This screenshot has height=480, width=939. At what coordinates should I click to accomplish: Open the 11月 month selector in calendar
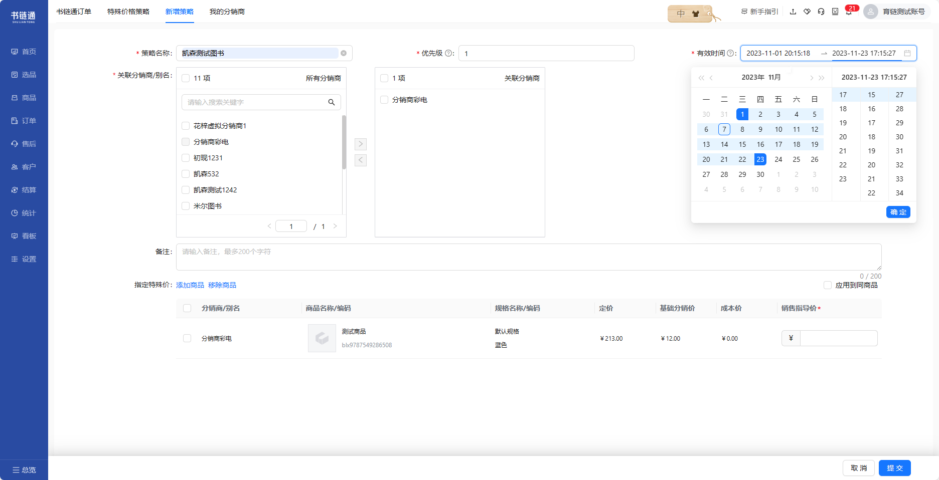pyautogui.click(x=775, y=77)
